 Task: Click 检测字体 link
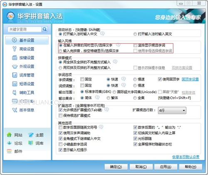188,92
